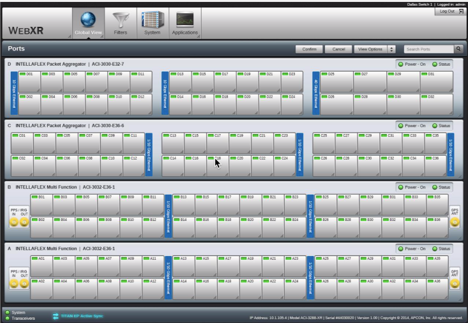
Task: Click the Transceivers status indicator
Action: click(8, 319)
